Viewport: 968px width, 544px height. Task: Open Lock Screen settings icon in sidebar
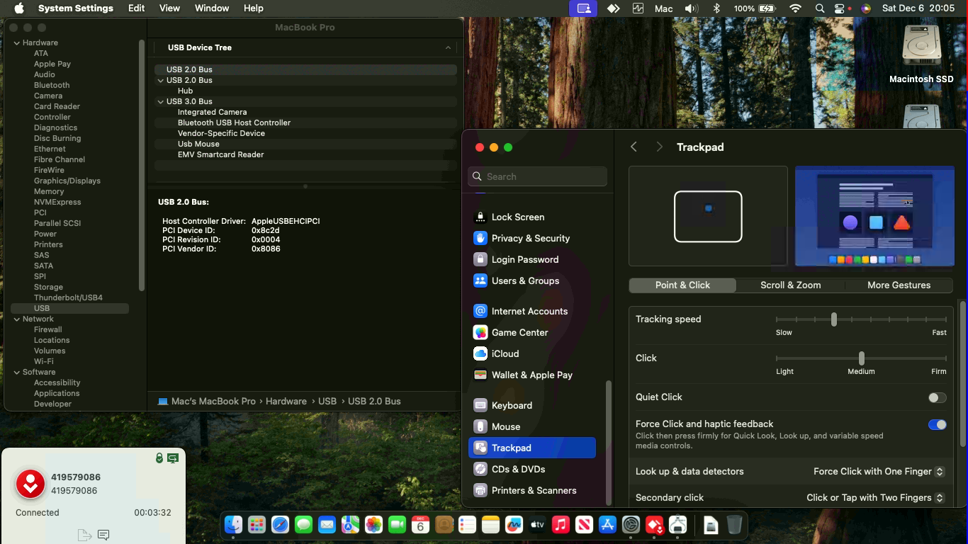pos(480,217)
